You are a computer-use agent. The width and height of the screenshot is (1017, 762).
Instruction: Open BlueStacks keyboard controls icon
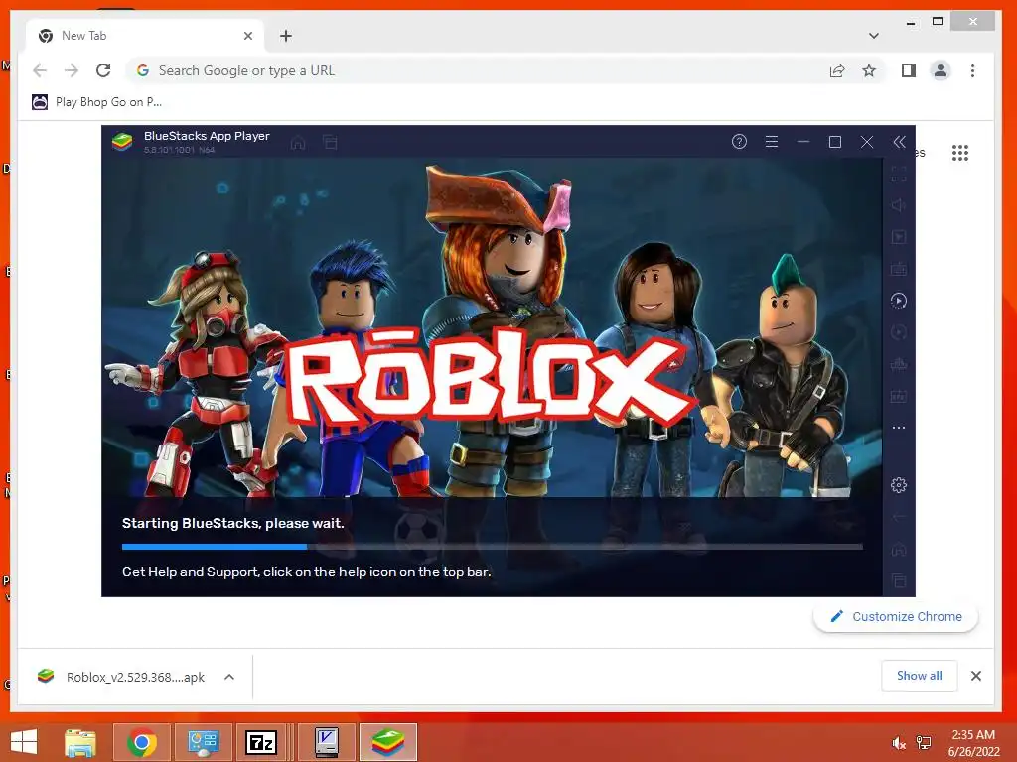[x=898, y=269]
